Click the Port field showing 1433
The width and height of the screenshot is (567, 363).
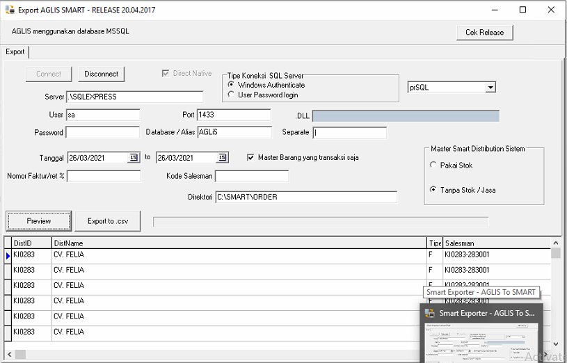(x=234, y=115)
